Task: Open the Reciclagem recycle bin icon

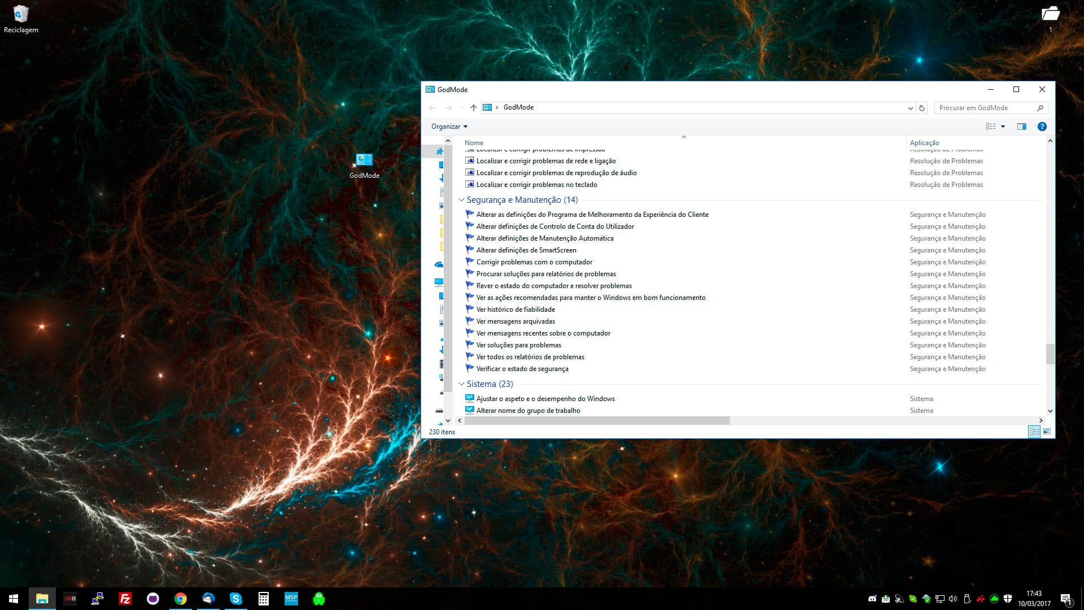Action: 21,19
